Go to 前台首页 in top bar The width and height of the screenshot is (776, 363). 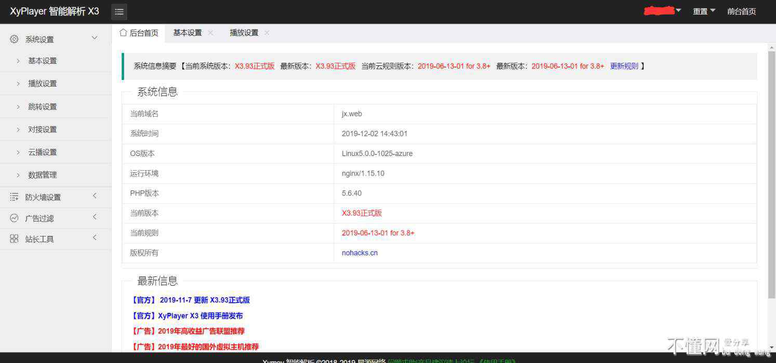(741, 11)
